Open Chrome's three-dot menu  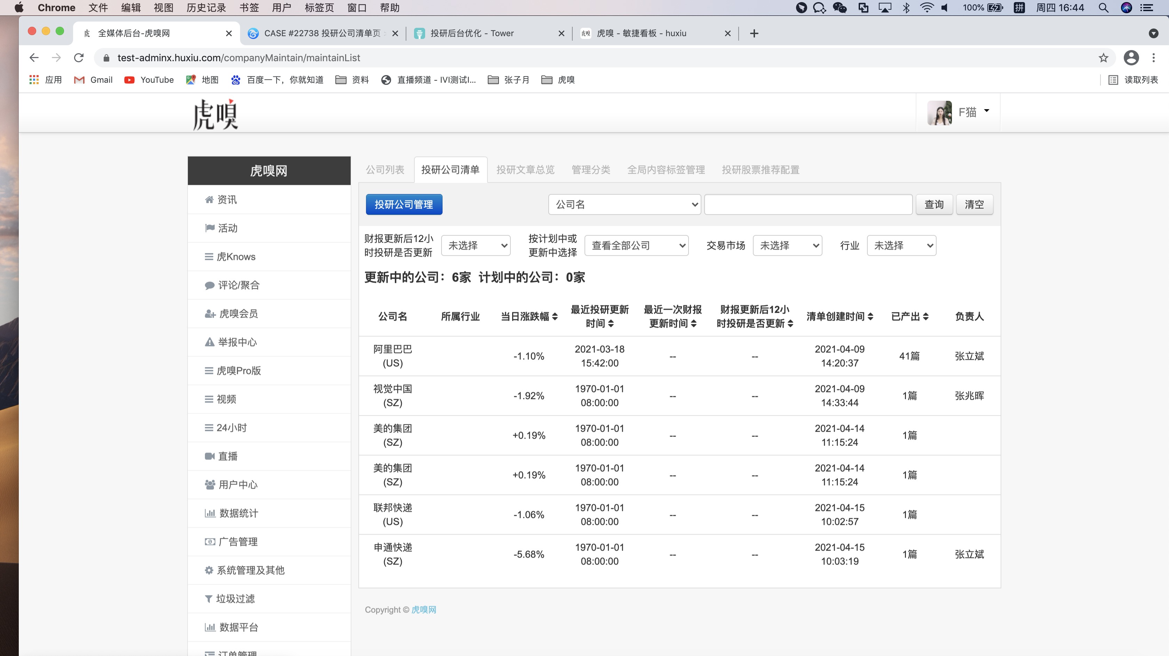click(x=1153, y=58)
